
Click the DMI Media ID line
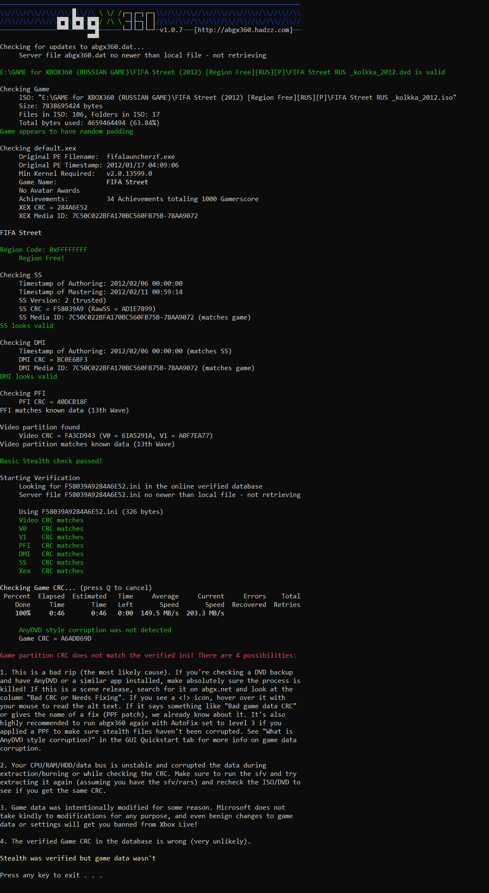click(x=137, y=368)
